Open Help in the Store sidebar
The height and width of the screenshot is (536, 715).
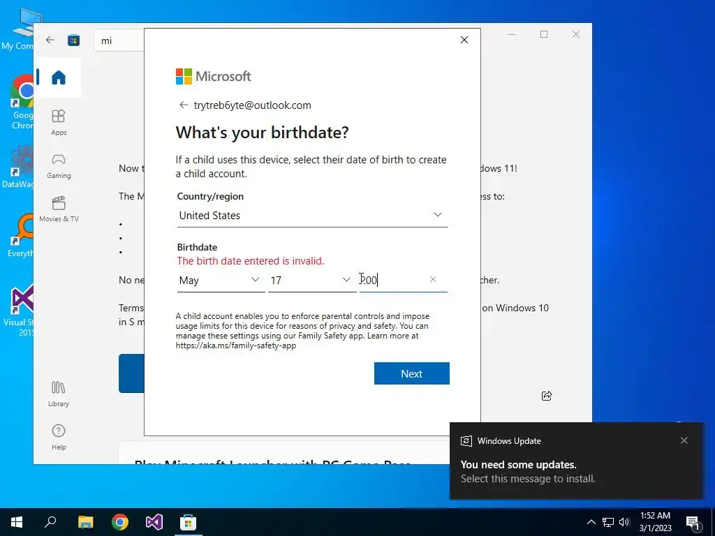coord(59,437)
